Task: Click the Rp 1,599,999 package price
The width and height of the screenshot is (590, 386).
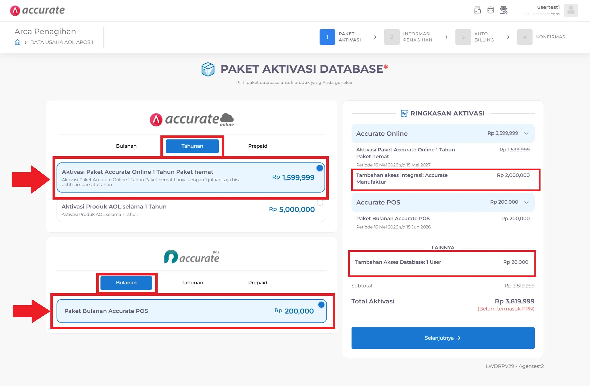Action: pyautogui.click(x=293, y=177)
